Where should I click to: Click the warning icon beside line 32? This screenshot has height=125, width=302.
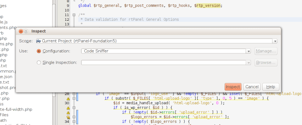(68, 112)
